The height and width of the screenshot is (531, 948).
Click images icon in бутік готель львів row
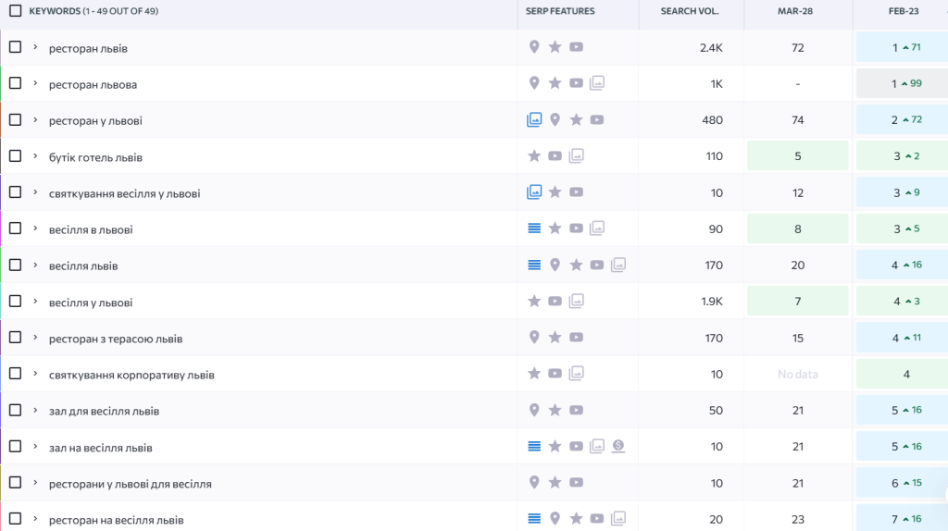(577, 155)
